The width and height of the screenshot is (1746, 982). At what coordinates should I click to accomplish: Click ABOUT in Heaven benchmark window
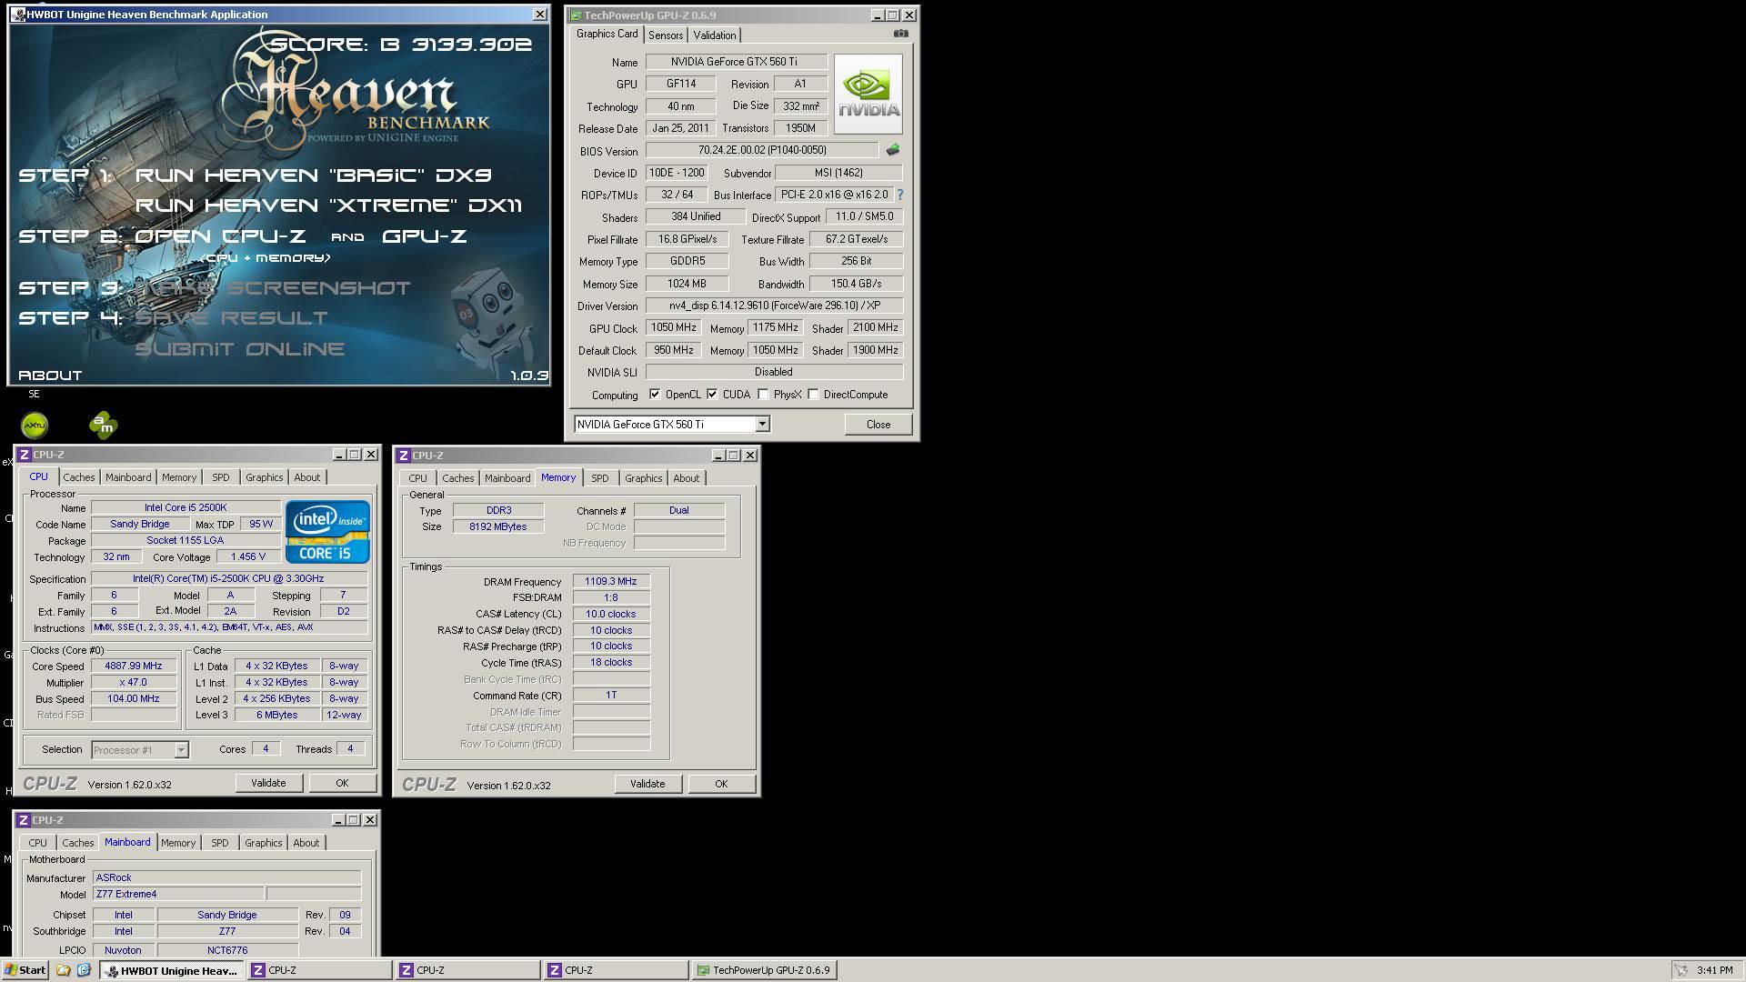(50, 376)
